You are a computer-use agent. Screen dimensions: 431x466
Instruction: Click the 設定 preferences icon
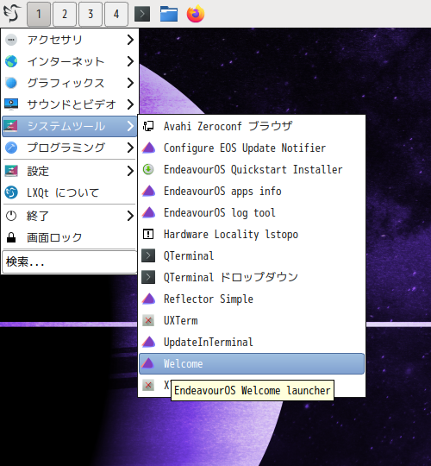point(11,171)
